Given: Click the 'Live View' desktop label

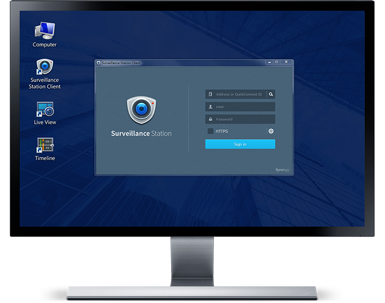Looking at the screenshot, I should [45, 122].
